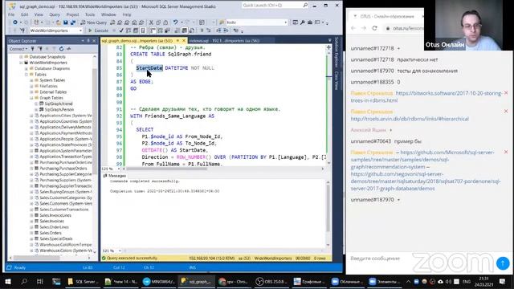Viewport: 514px width, 289px height.
Task: Open the Tools menu
Action: pos(90,14)
